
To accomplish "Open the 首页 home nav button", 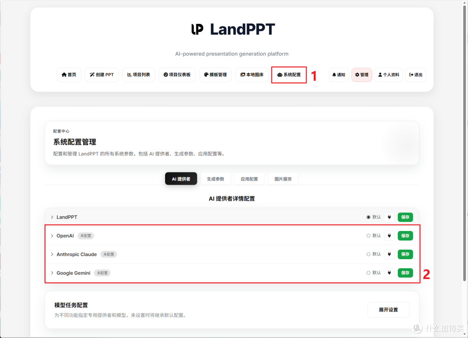I will click(x=69, y=75).
